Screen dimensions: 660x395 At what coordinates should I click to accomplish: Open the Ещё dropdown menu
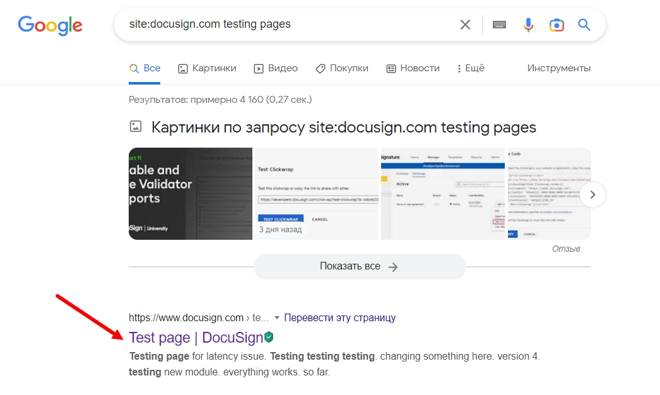point(470,68)
